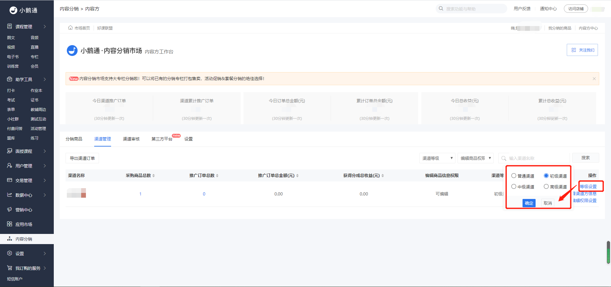Open user management via its icon
611x287 pixels.
tap(10, 166)
